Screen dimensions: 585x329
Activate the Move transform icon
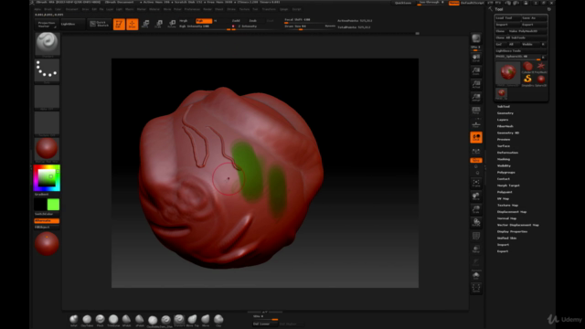click(x=145, y=25)
